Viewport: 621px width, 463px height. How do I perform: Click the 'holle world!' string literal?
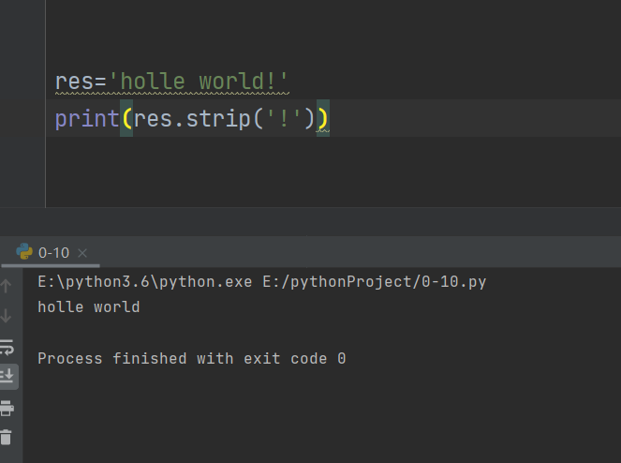[x=200, y=82]
